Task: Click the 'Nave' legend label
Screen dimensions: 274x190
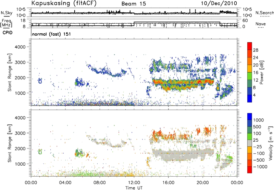Action: tap(261, 24)
